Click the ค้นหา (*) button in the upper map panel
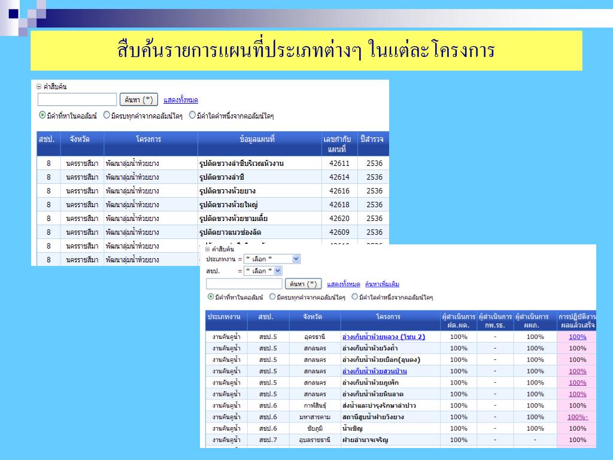This screenshot has width=613, height=460. click(139, 100)
